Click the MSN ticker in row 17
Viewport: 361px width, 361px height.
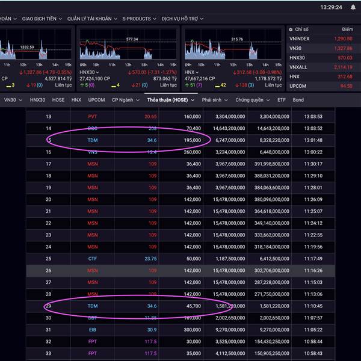click(x=93, y=164)
